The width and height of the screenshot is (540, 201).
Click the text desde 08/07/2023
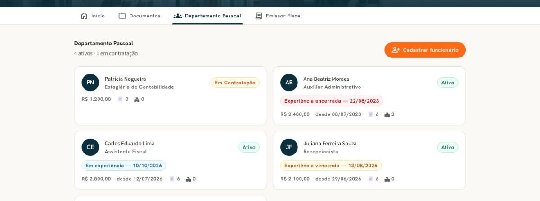(338, 114)
